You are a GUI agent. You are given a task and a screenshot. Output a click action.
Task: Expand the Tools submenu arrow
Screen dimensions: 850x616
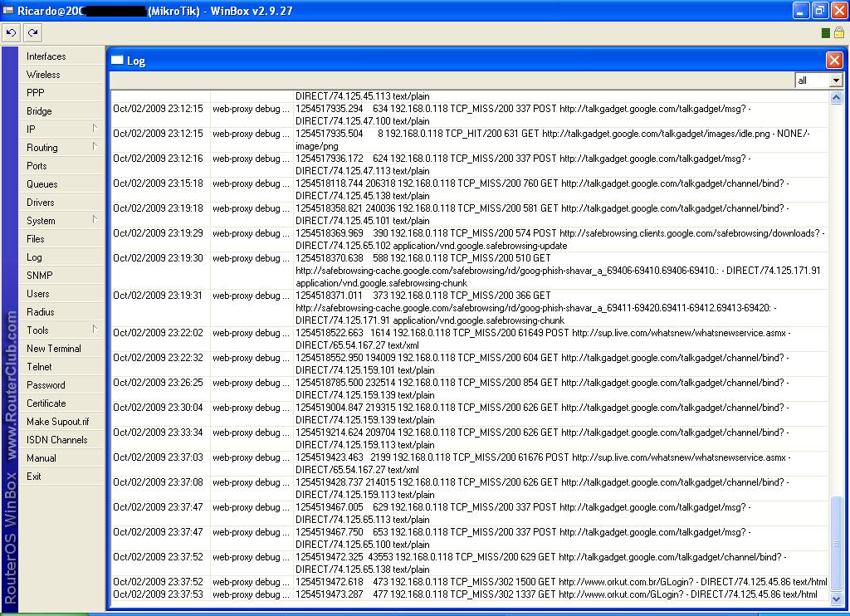[95, 329]
